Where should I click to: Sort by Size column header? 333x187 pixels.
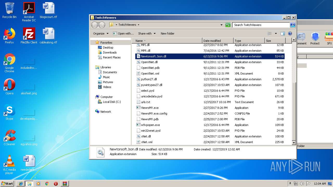275,41
